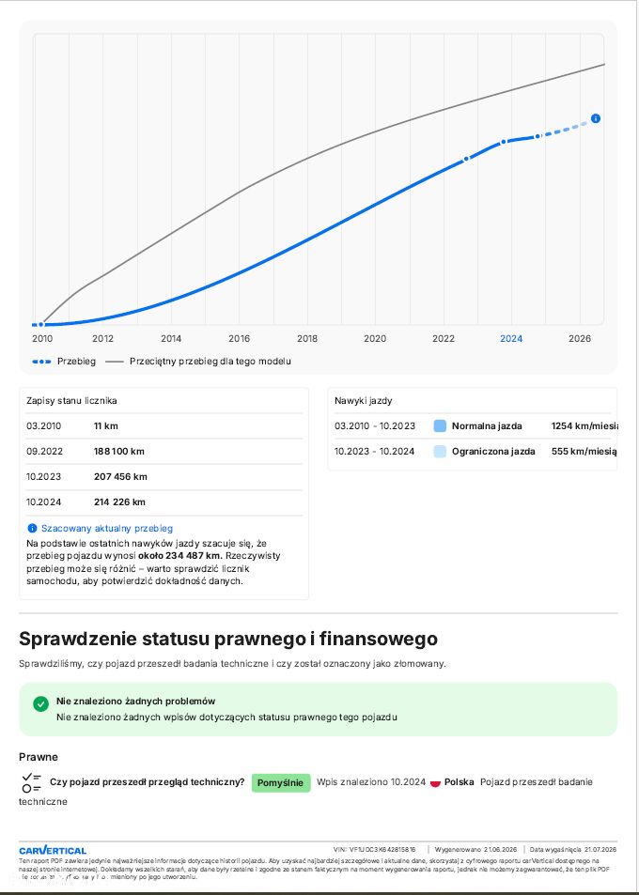
Task: Select the highlighted 2024 axis label
Action: [x=511, y=338]
